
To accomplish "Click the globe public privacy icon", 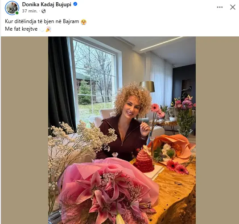I will point(43,11).
